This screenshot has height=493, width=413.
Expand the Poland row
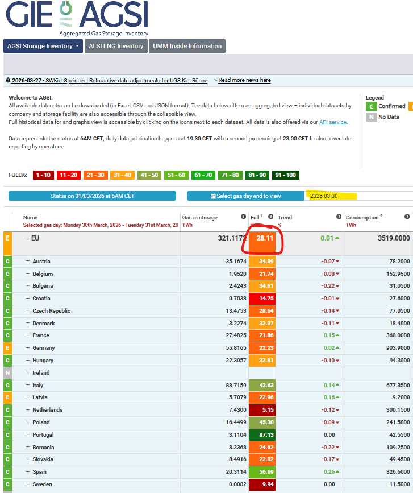[x=28, y=422]
